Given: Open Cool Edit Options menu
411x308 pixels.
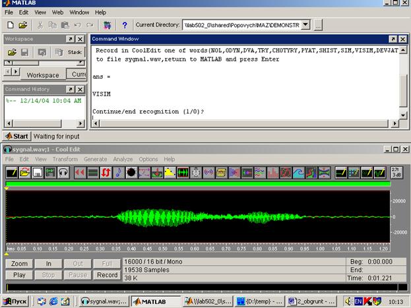Looking at the screenshot, I should [x=148, y=159].
